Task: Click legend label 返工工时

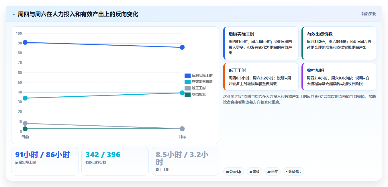Action: pos(199,88)
